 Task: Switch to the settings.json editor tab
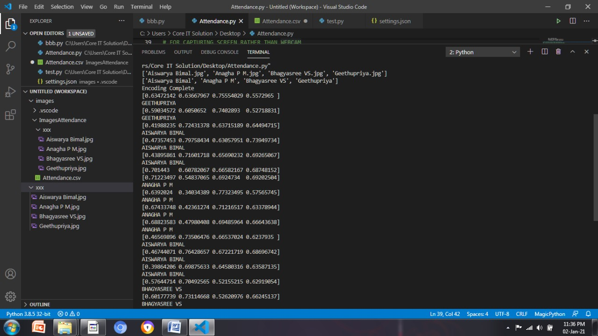click(x=394, y=21)
